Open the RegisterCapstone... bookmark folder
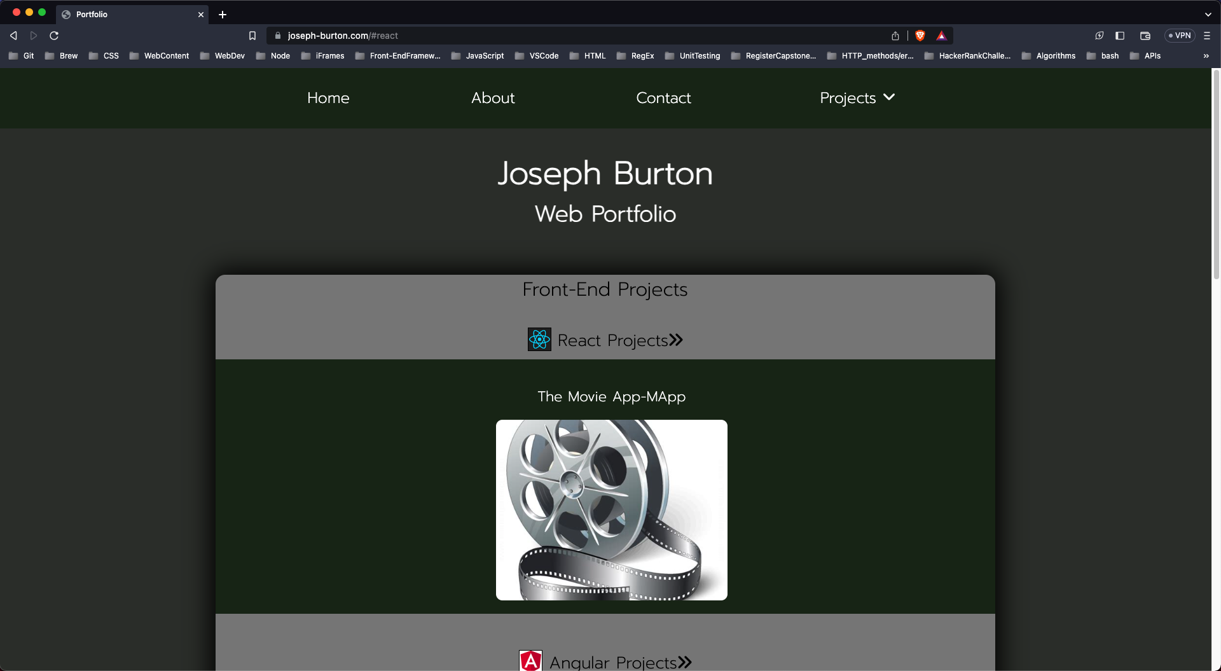The height and width of the screenshot is (671, 1221). click(774, 56)
